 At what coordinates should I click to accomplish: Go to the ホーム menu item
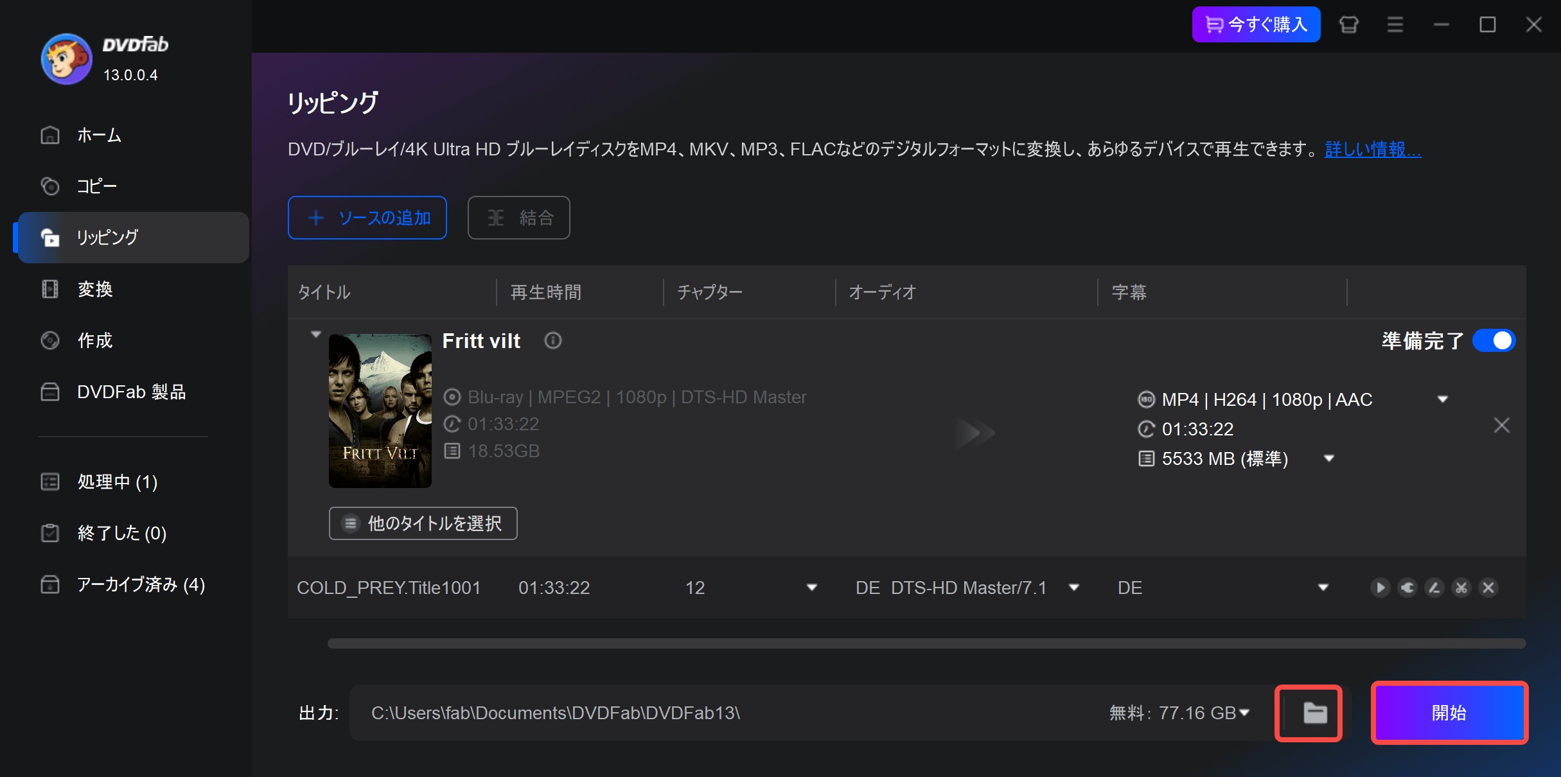(x=100, y=135)
